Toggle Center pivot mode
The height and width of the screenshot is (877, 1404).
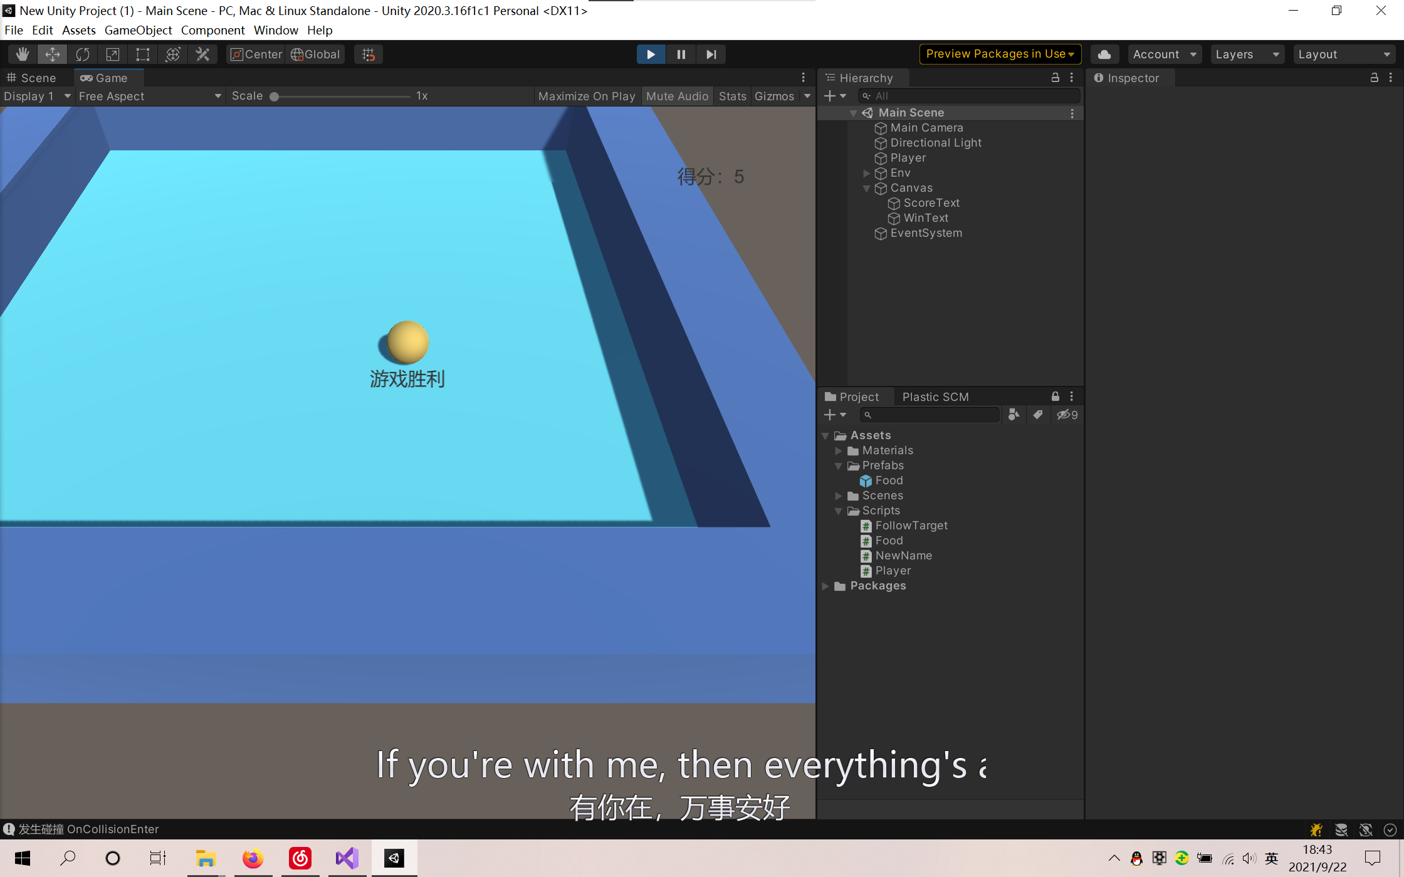(256, 54)
